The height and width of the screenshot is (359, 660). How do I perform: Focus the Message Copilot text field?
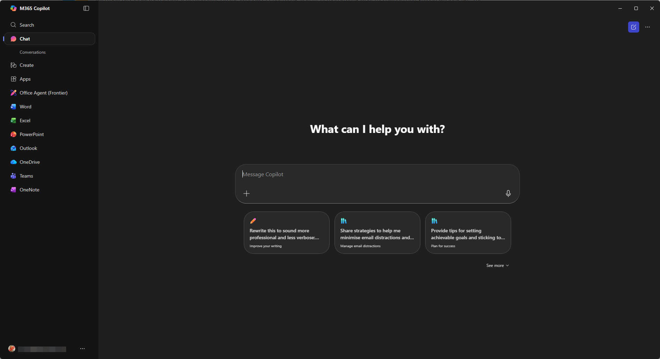[377, 174]
